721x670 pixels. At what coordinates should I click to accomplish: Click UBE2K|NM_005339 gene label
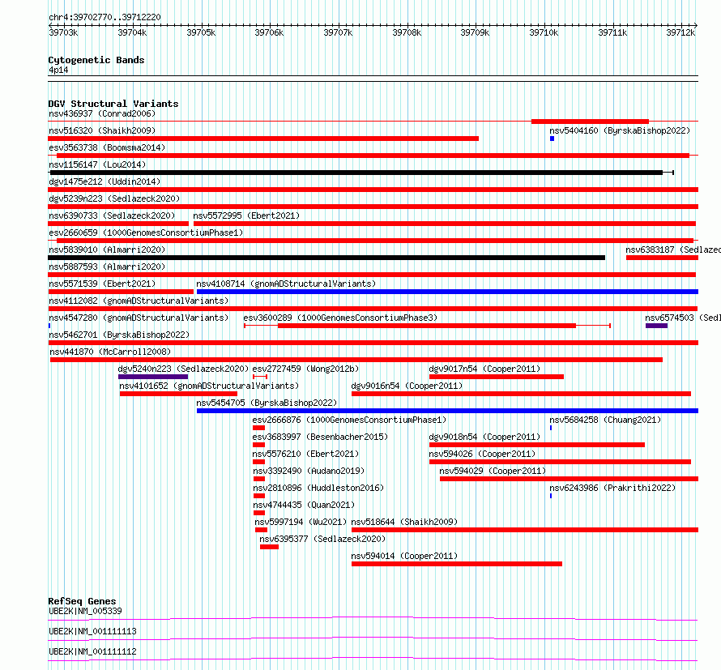[85, 611]
